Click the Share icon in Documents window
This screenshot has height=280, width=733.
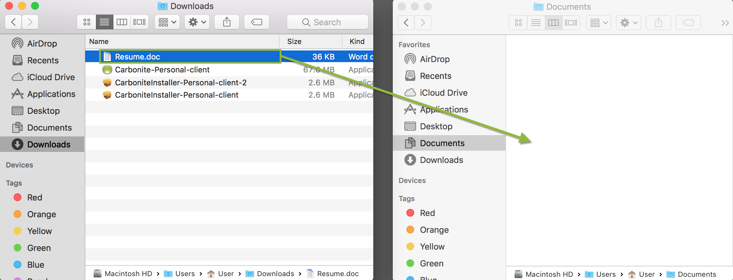658,23
